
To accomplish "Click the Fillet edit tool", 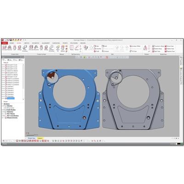I will click(x=96, y=46).
